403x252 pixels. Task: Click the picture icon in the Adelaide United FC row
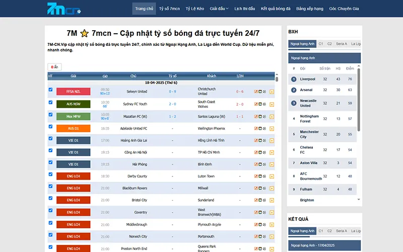[260, 129]
